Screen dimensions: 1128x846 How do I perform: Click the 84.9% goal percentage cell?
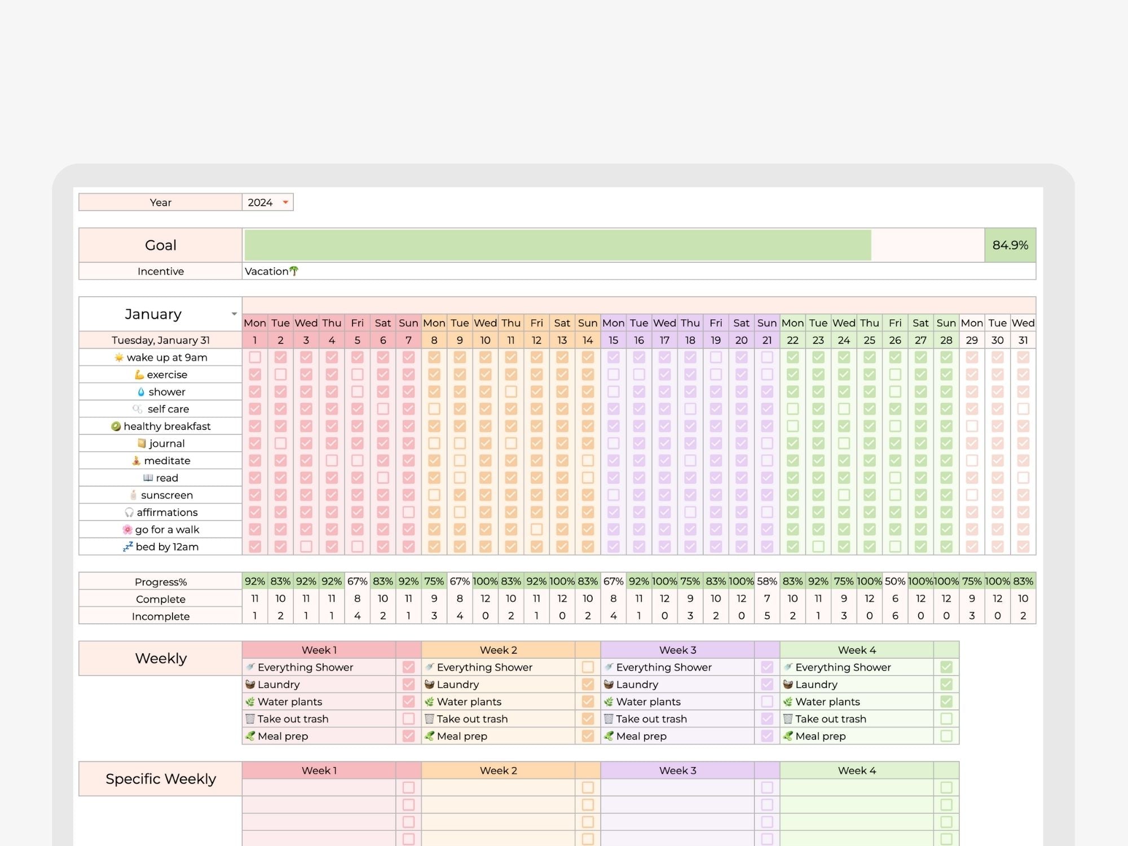[1010, 245]
